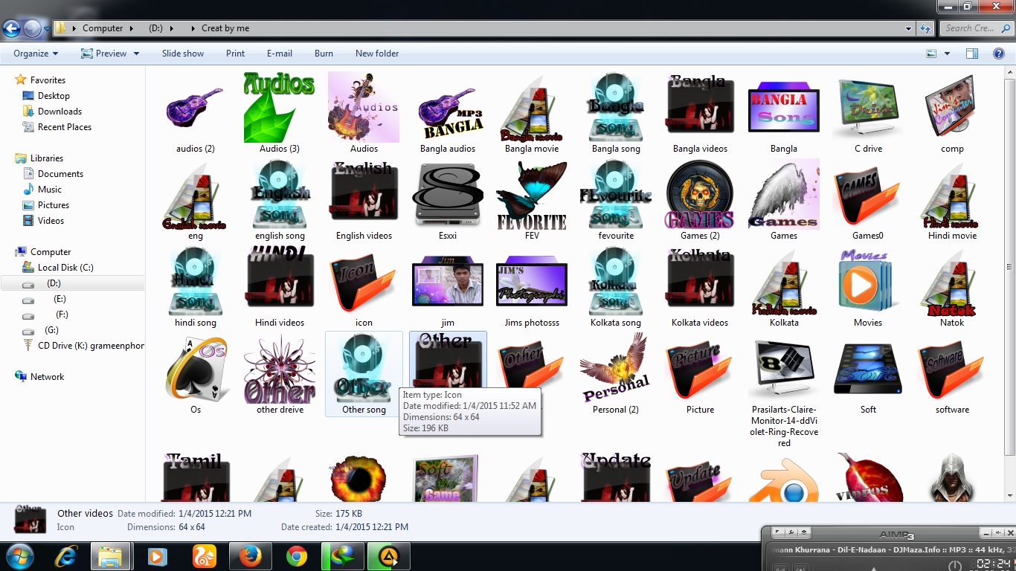1016x571 pixels.
Task: Toggle the preview pane button
Action: [972, 54]
